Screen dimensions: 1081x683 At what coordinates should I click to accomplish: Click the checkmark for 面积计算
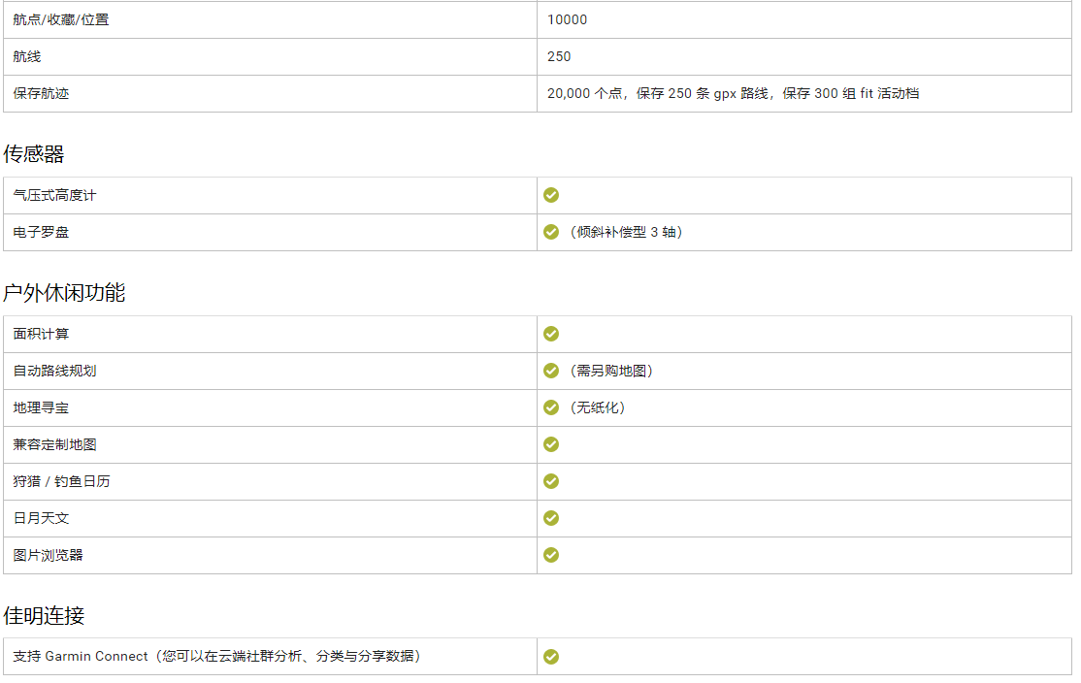click(x=551, y=334)
